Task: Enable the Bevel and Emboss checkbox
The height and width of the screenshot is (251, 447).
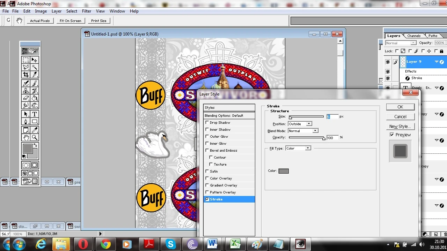Action: 207,150
